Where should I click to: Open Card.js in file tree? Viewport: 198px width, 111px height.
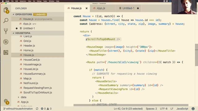(x=38, y=36)
